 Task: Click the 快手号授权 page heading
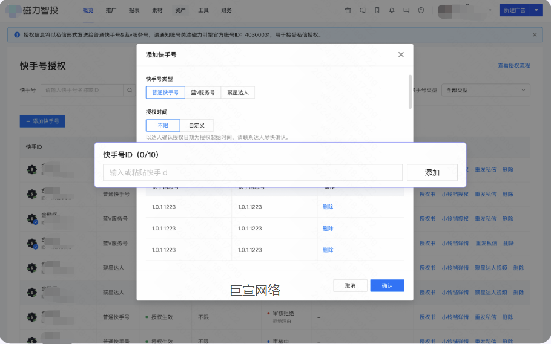tap(43, 66)
